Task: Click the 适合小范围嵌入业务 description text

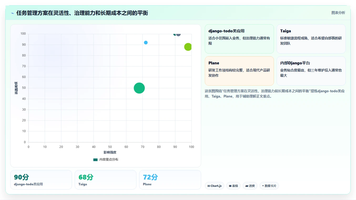Action: tap(239, 41)
